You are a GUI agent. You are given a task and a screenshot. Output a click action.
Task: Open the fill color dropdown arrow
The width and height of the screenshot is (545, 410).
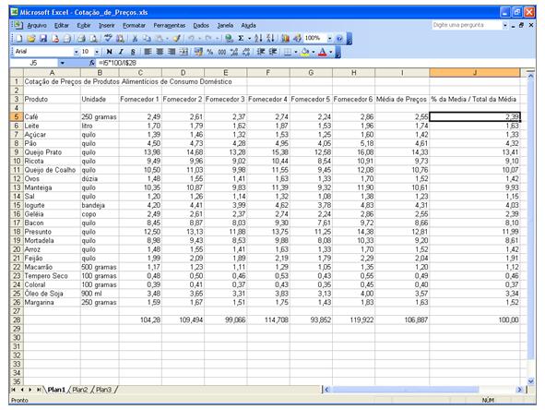pos(314,52)
